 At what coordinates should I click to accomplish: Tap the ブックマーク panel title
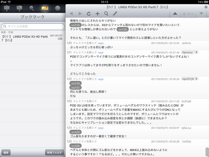click(32, 17)
